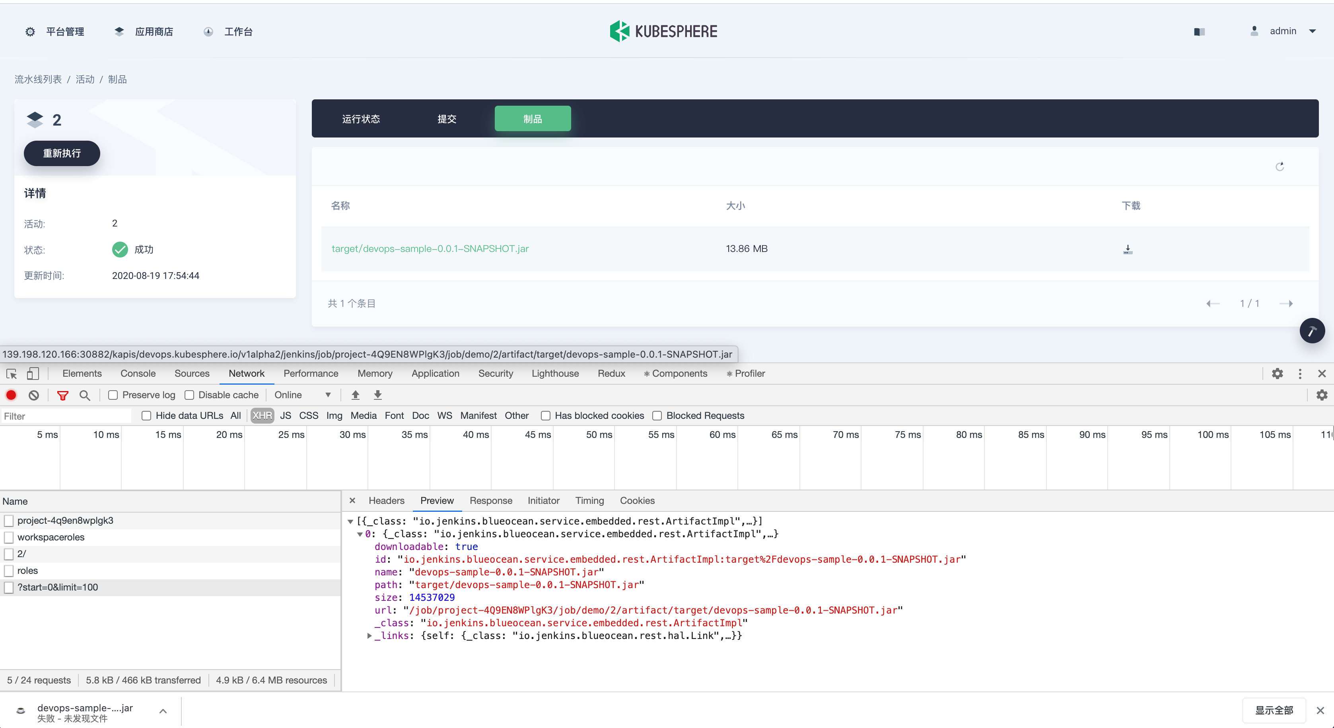Switch to the 运行状态 tab

click(361, 119)
